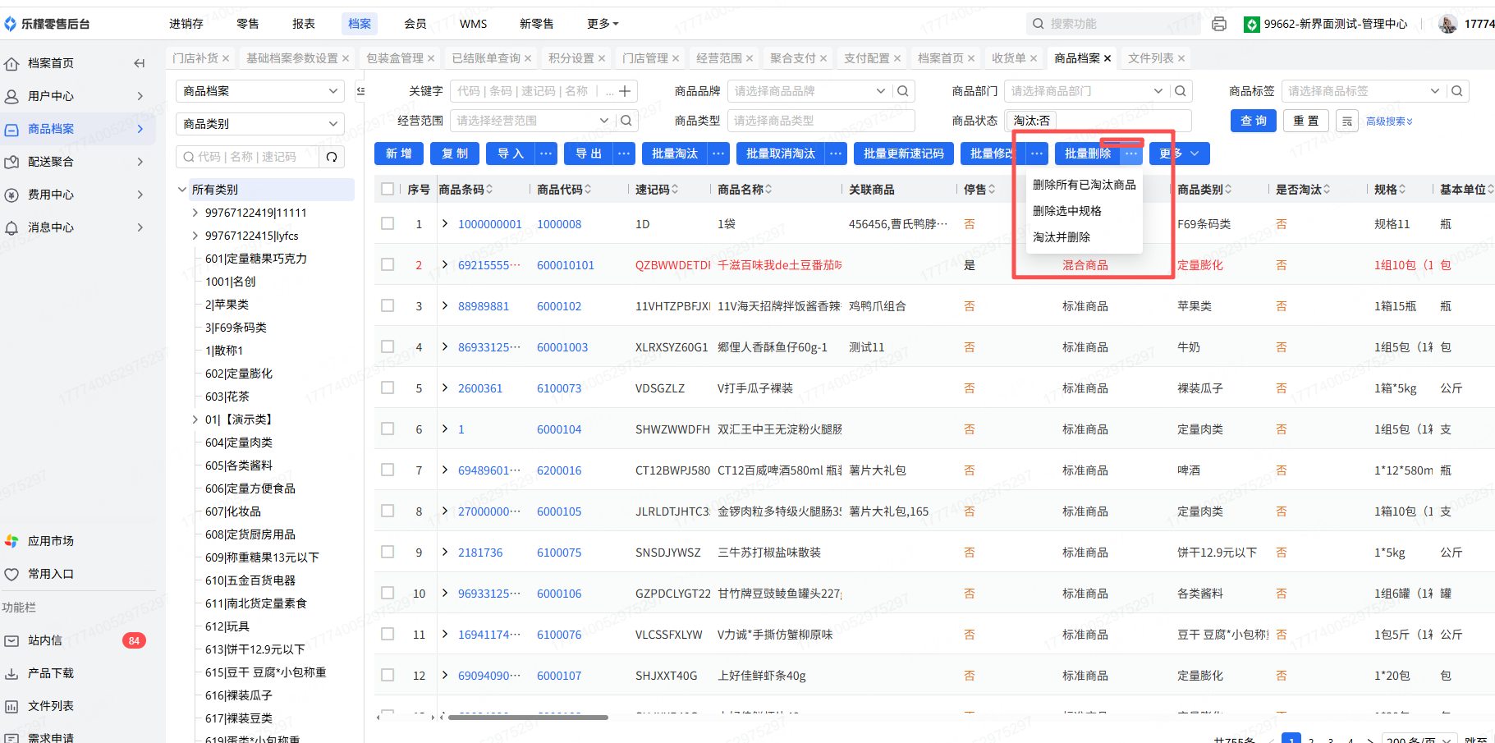Expand the 01|【演示类】 tree node

195,420
